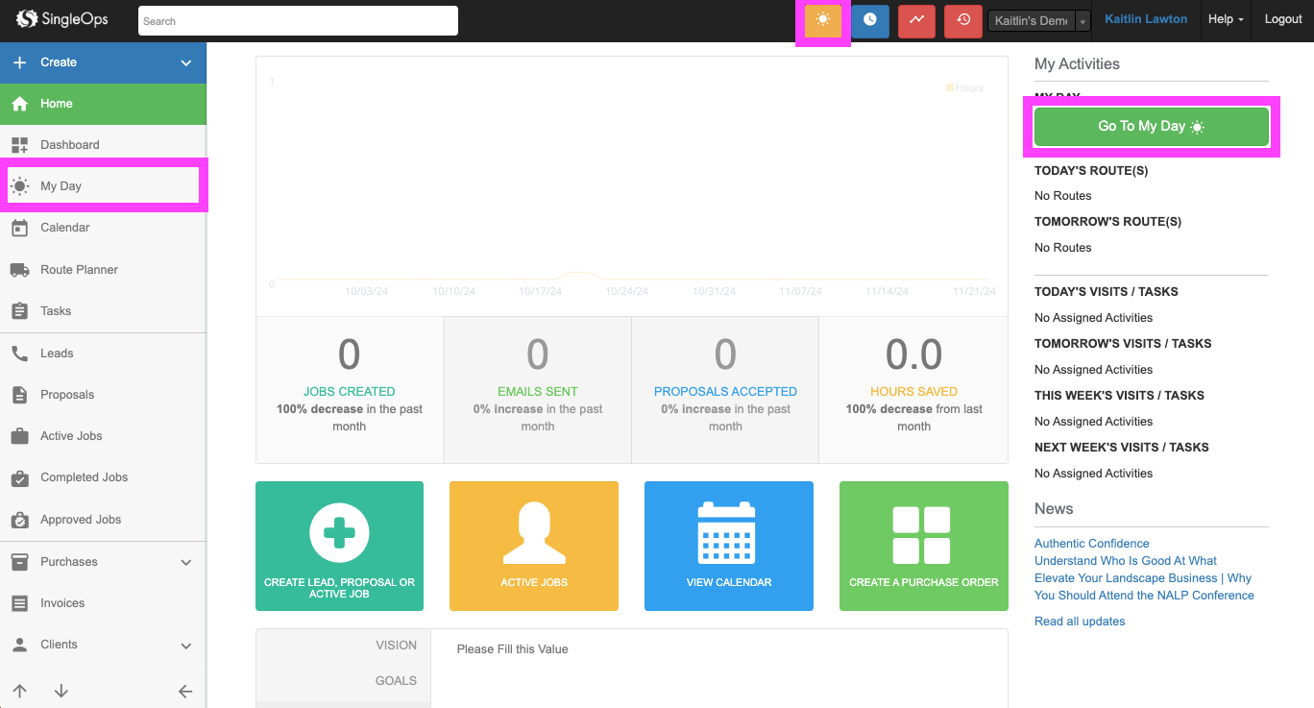Click the sidebar left arrow collapse icon
1314x708 pixels.
185,691
